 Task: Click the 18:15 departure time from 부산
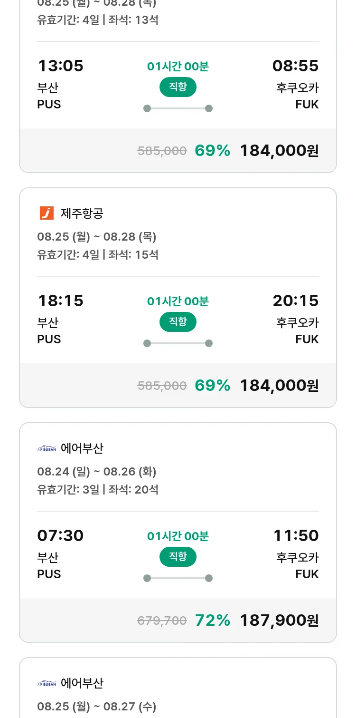pyautogui.click(x=60, y=301)
